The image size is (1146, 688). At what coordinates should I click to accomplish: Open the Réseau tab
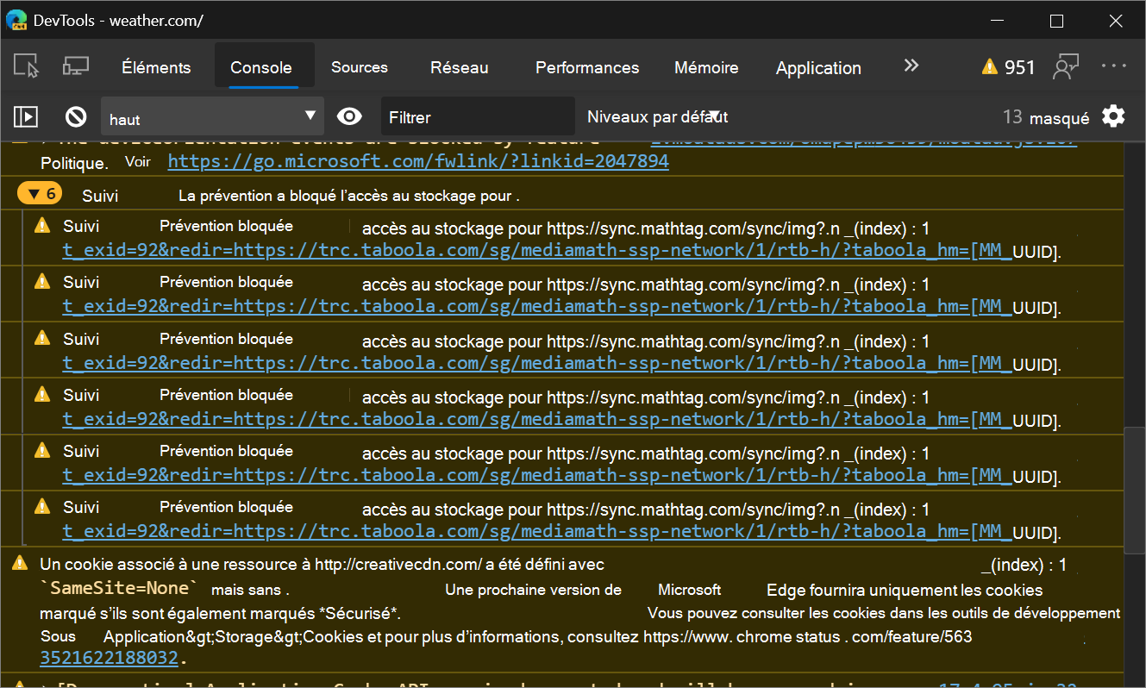[460, 67]
